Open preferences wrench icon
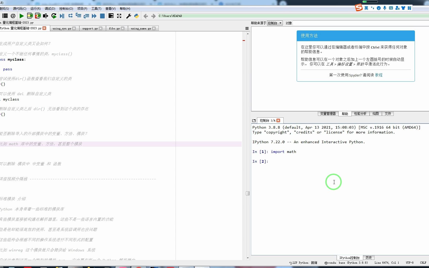429x268 pixels. 129,16
